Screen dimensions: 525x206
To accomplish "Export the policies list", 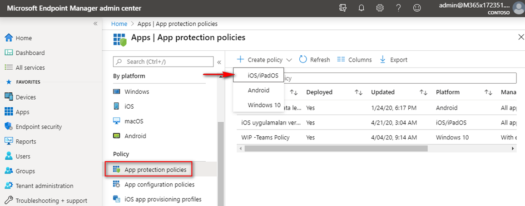I will 393,60.
